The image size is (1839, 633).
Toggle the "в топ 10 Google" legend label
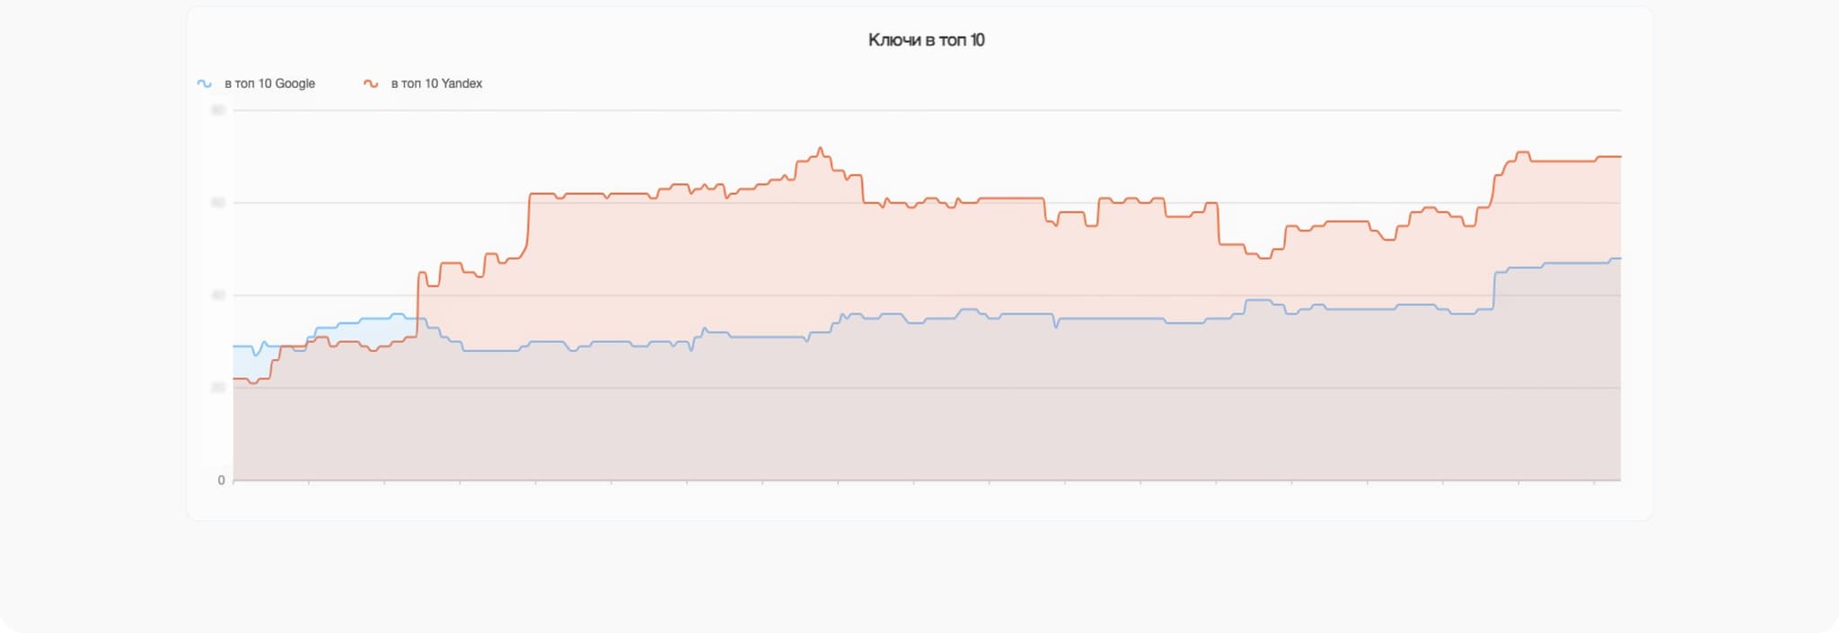269,84
